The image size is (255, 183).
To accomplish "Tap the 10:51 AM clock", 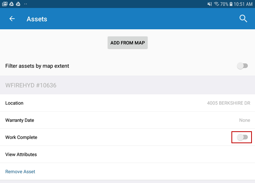I will tap(243, 4).
